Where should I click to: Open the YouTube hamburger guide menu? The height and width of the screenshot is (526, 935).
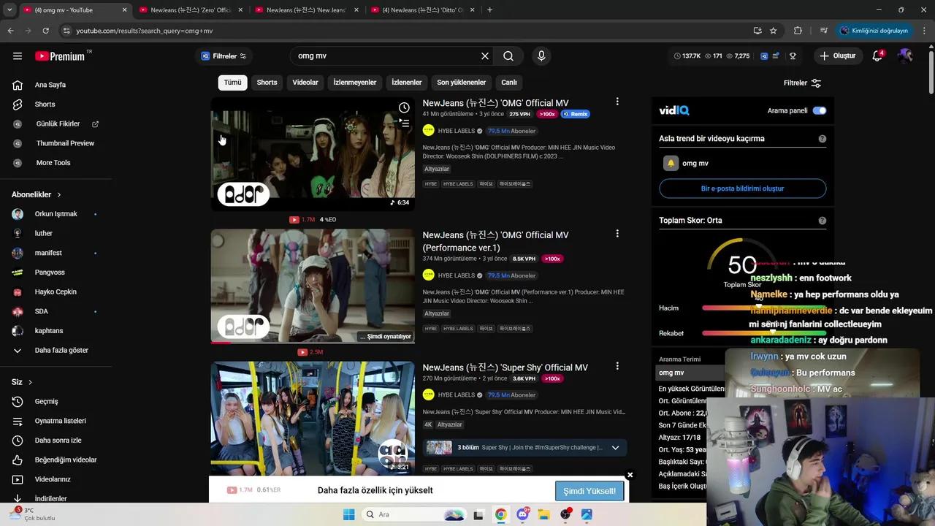point(18,56)
